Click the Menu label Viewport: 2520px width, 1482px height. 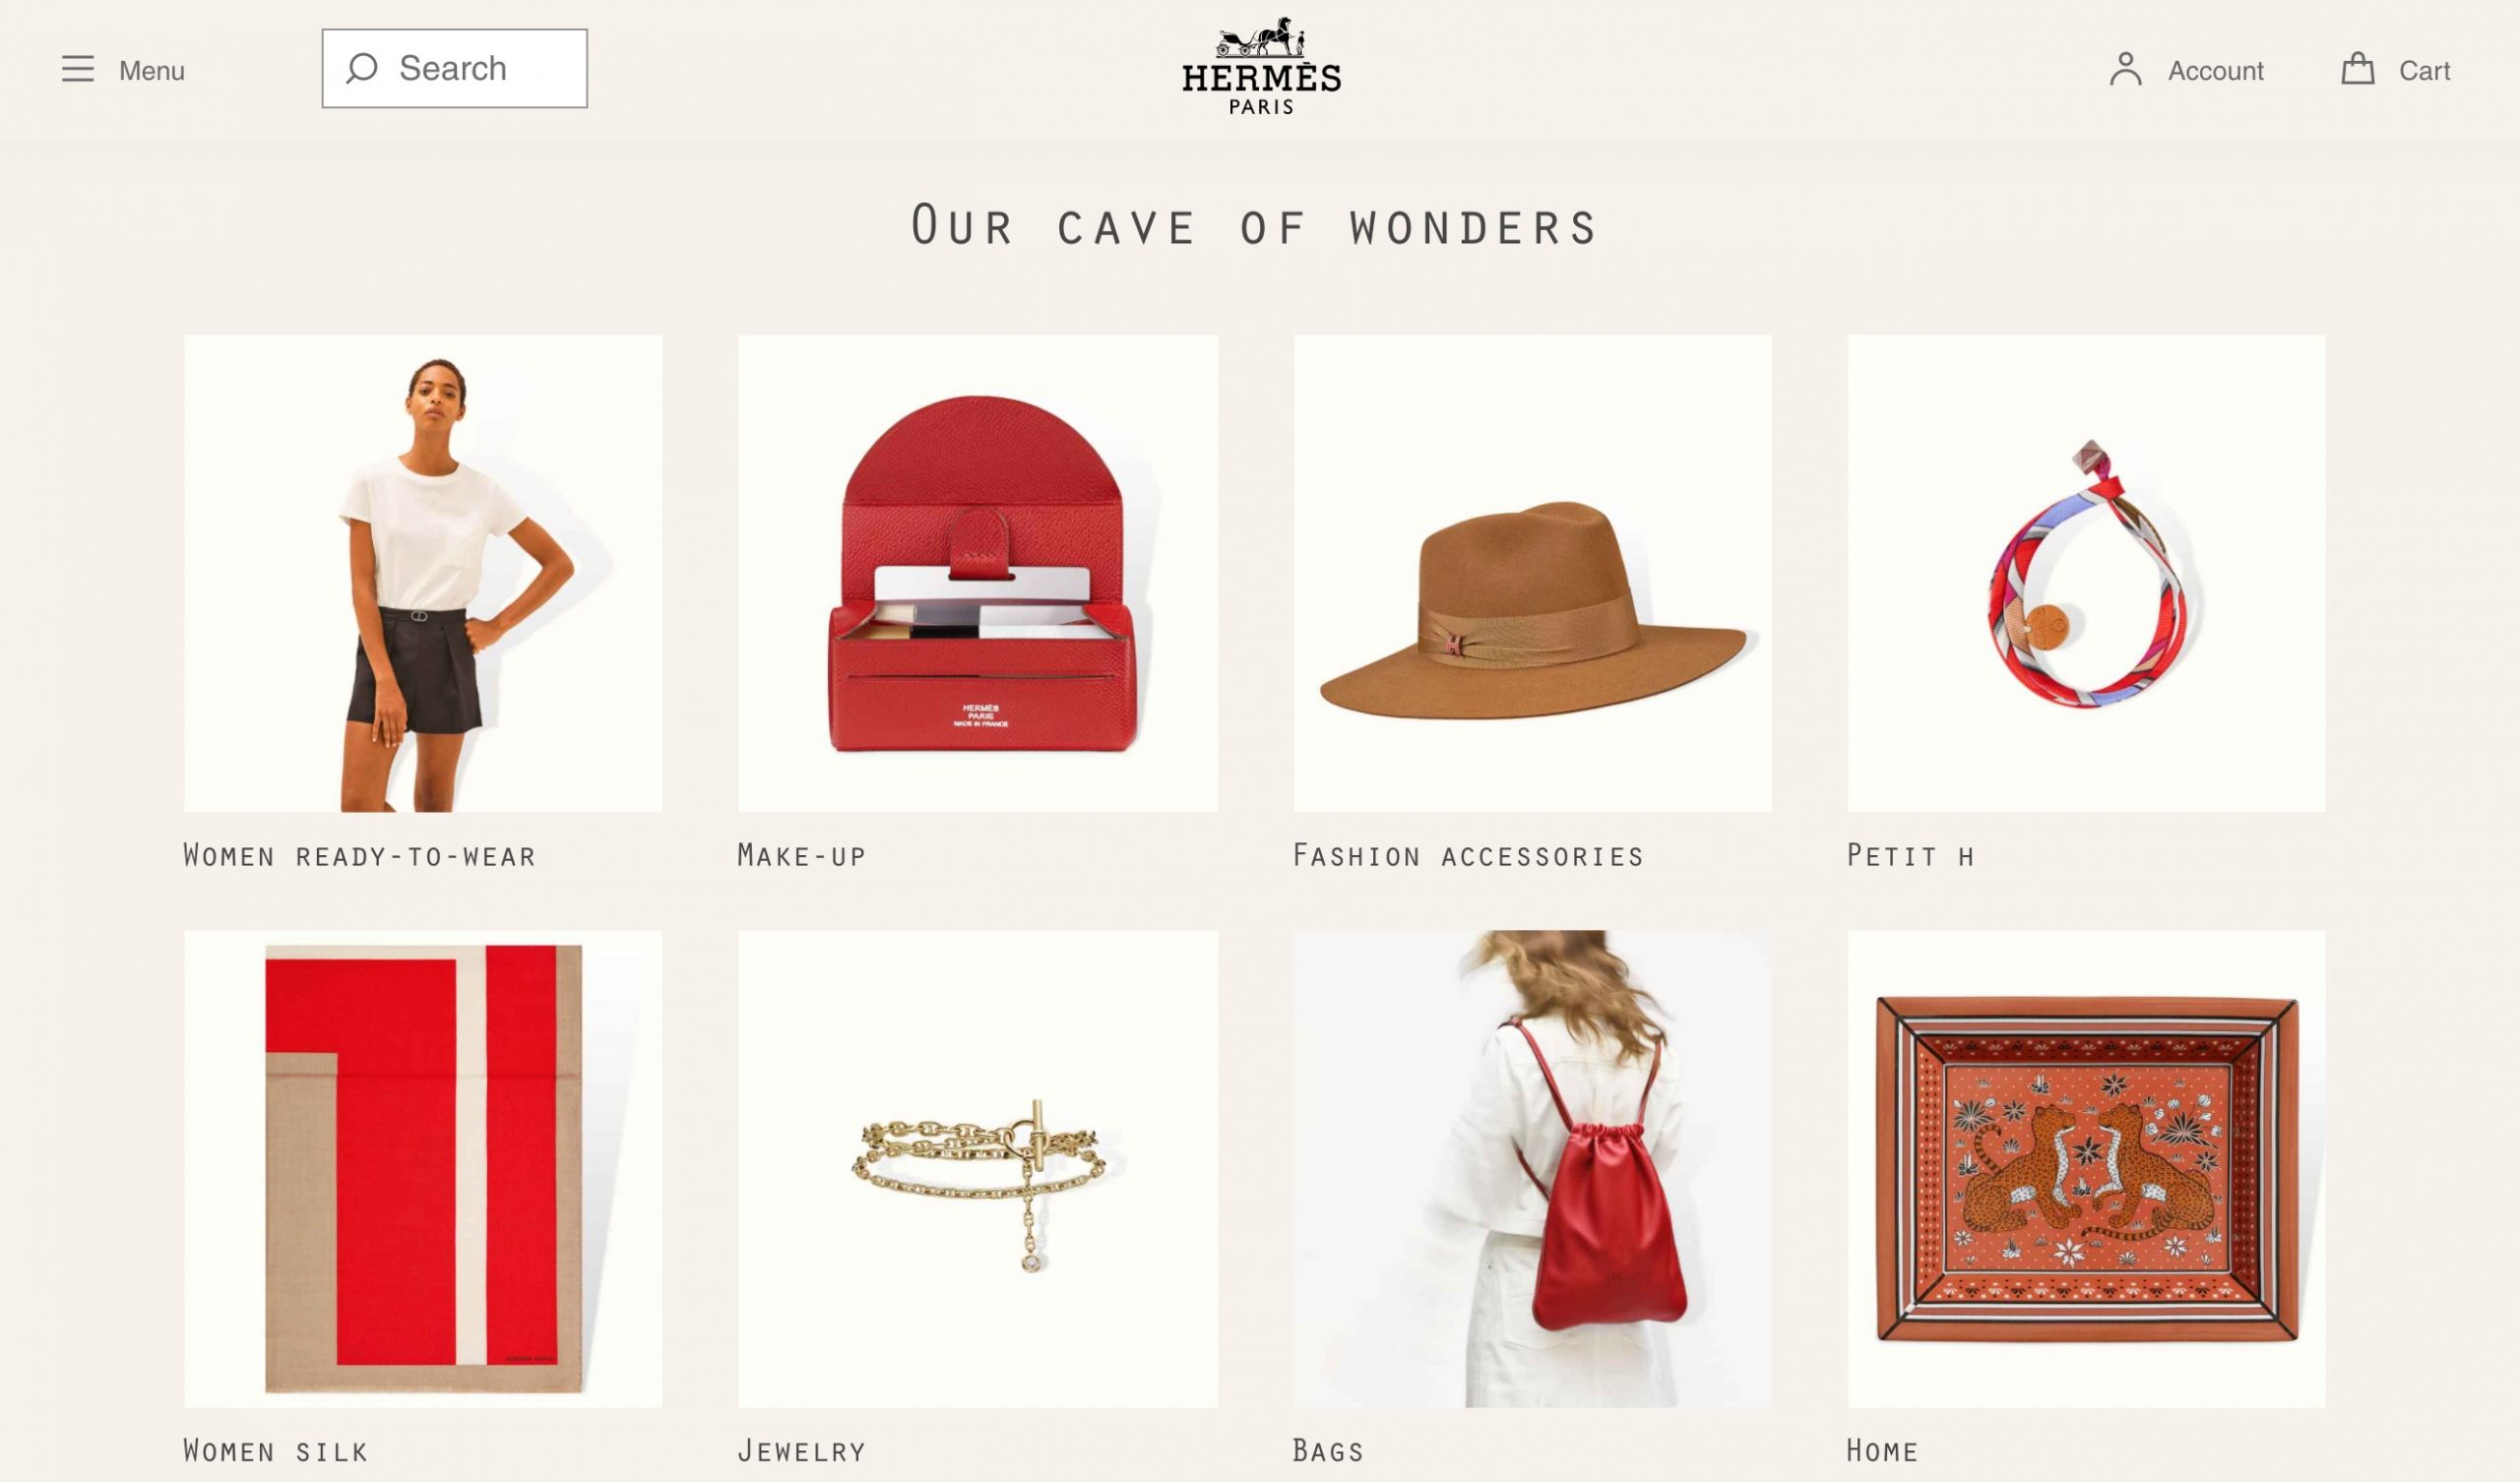(x=152, y=71)
